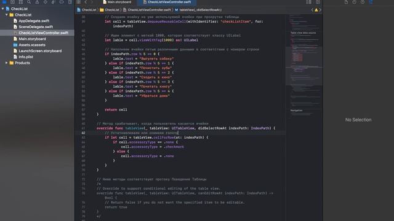The width and height of the screenshot is (394, 221).
Task: Open the Symbol navigator
Action: [x=20, y=2]
